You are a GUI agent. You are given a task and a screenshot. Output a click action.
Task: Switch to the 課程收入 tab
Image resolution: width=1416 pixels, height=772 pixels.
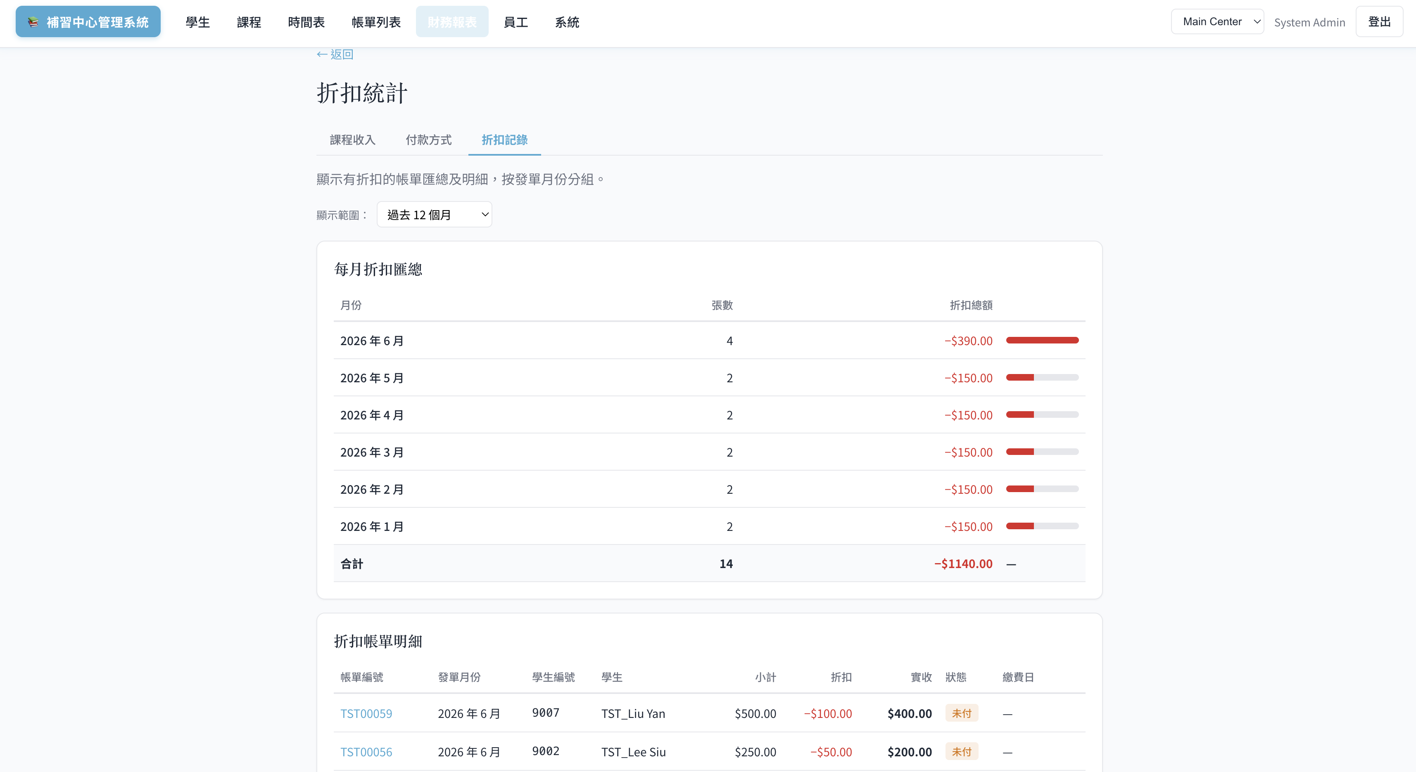pos(352,140)
